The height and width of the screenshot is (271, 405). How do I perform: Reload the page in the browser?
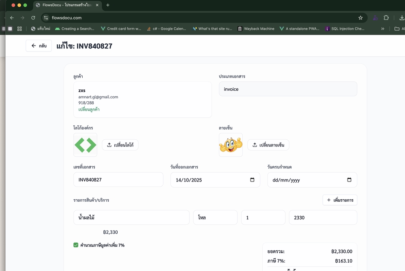coord(33,18)
